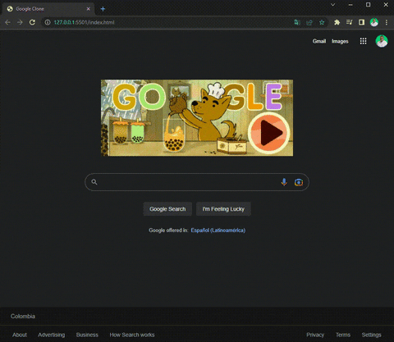Open the Gmail link
Viewport: 394px width, 342px height.
pos(319,41)
